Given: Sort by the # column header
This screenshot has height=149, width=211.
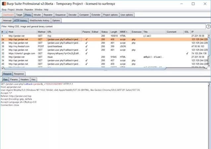Looking at the screenshot, I should (4, 32).
